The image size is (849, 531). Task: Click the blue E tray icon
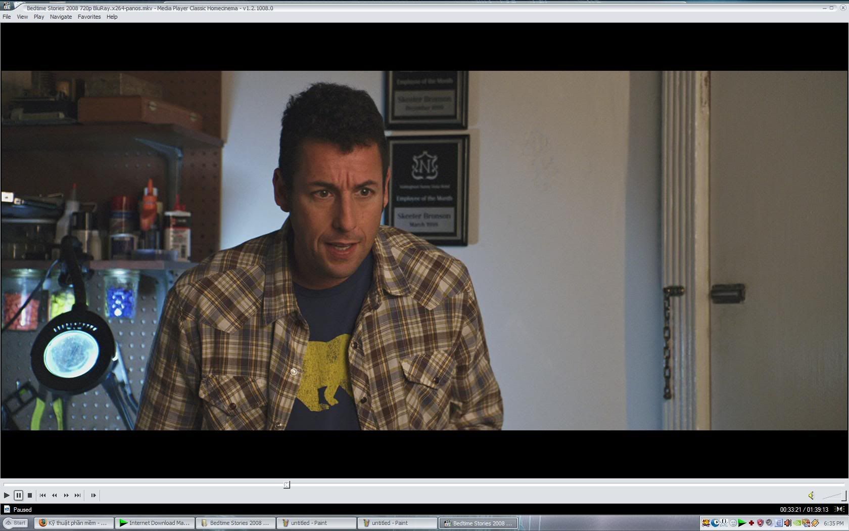coord(779,523)
